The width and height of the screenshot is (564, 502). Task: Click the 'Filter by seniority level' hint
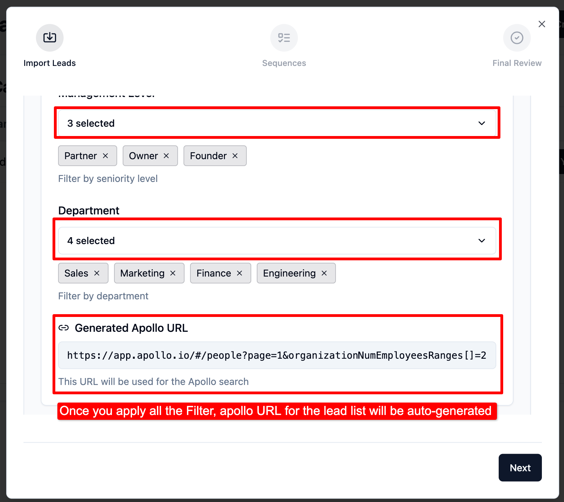pos(108,178)
